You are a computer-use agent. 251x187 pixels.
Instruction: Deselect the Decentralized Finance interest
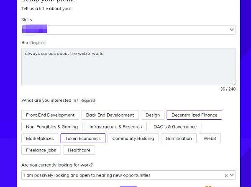click(194, 115)
